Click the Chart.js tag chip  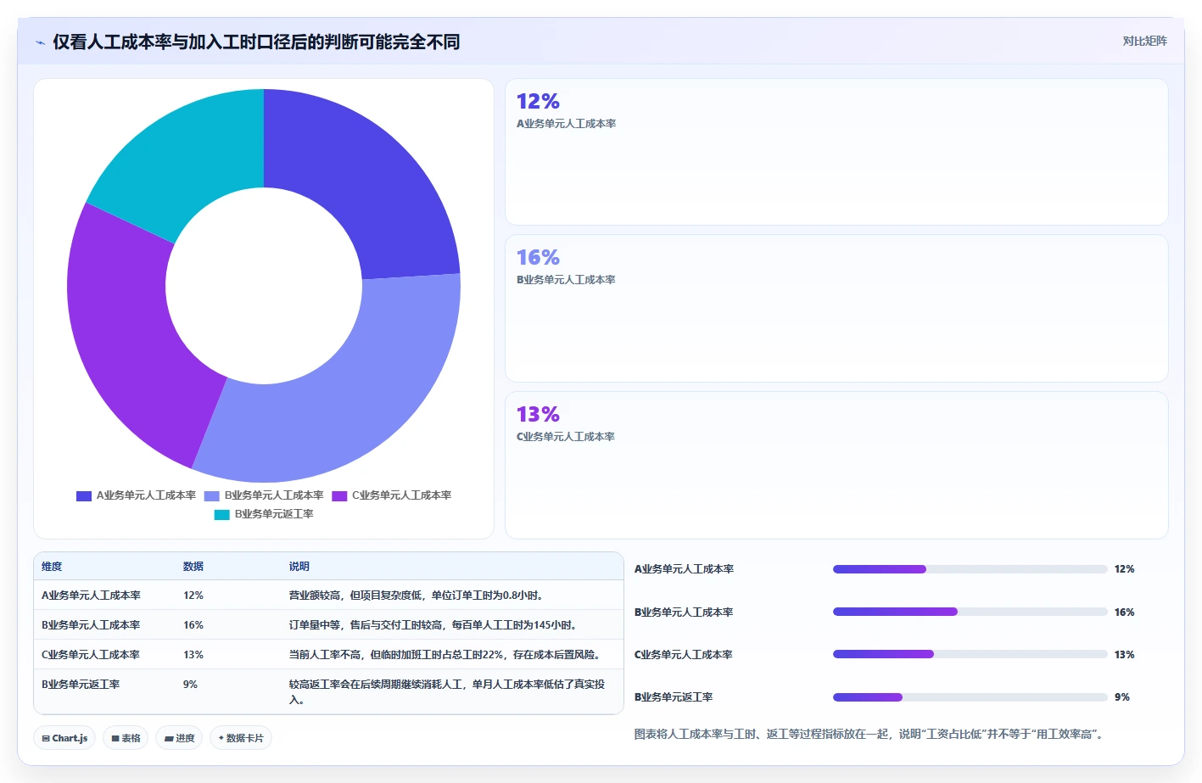pos(64,738)
